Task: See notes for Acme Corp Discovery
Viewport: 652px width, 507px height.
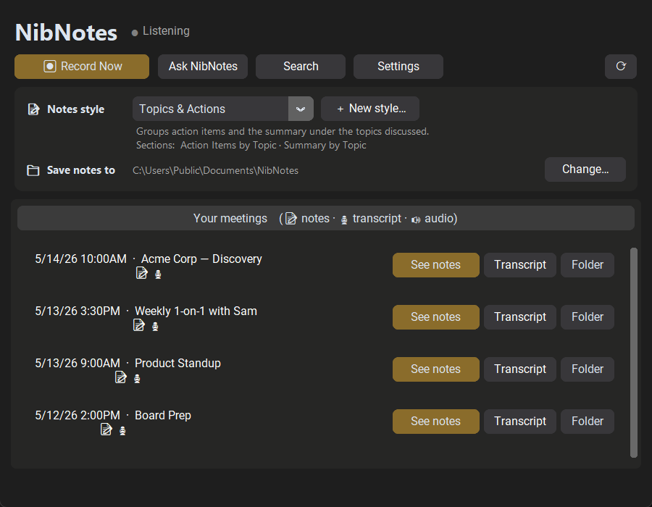Action: click(x=436, y=265)
